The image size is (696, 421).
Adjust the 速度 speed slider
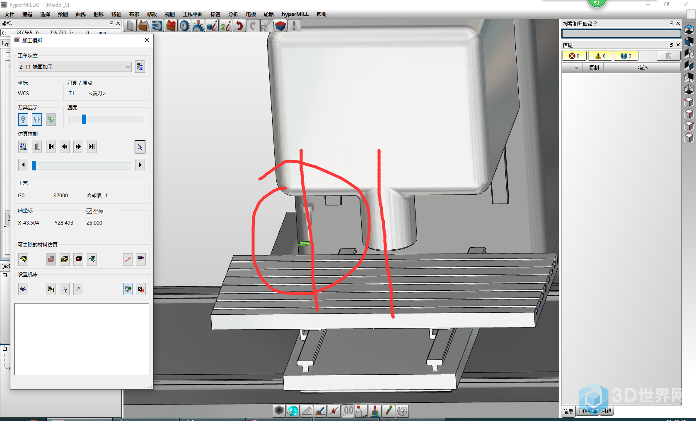tap(84, 120)
